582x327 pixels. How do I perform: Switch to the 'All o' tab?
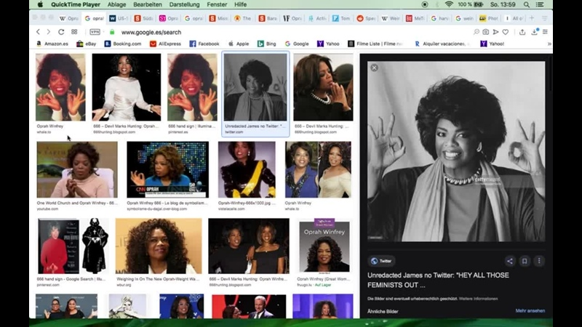[x=514, y=18]
